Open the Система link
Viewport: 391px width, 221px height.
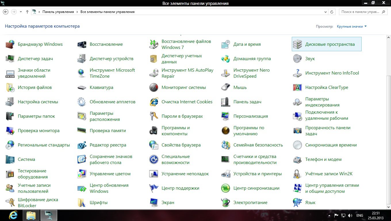26,159
